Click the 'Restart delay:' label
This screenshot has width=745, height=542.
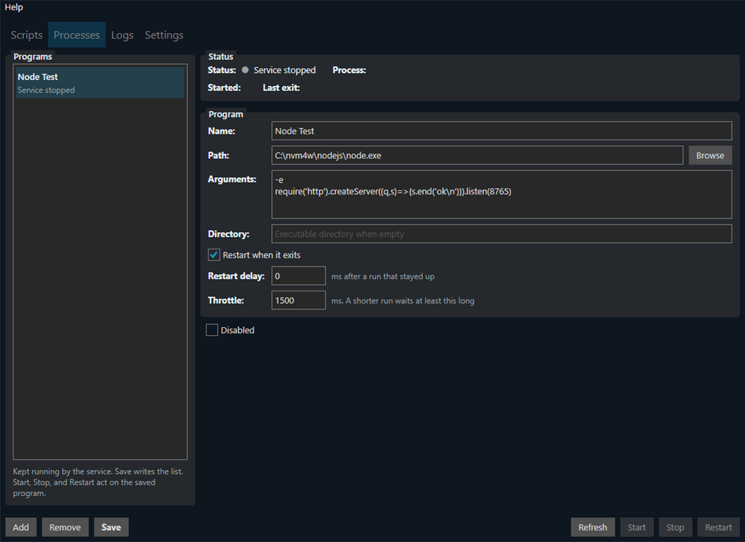[236, 275]
